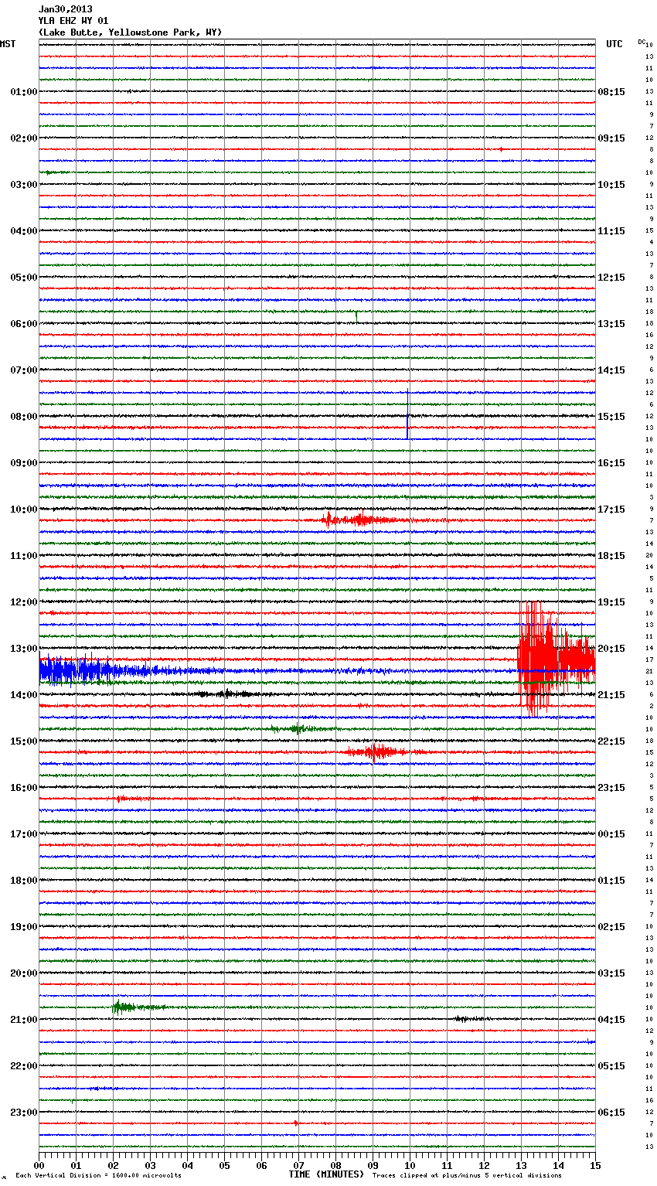Select the 06:00 MST time label
Image resolution: width=657 pixels, height=1186 pixels.
click(x=24, y=324)
